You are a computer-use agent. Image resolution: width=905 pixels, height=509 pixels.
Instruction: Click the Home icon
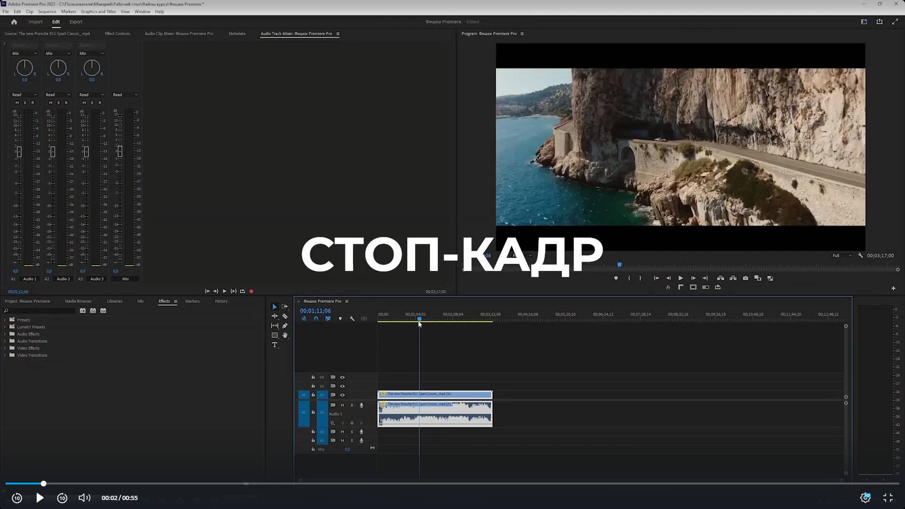[x=14, y=22]
